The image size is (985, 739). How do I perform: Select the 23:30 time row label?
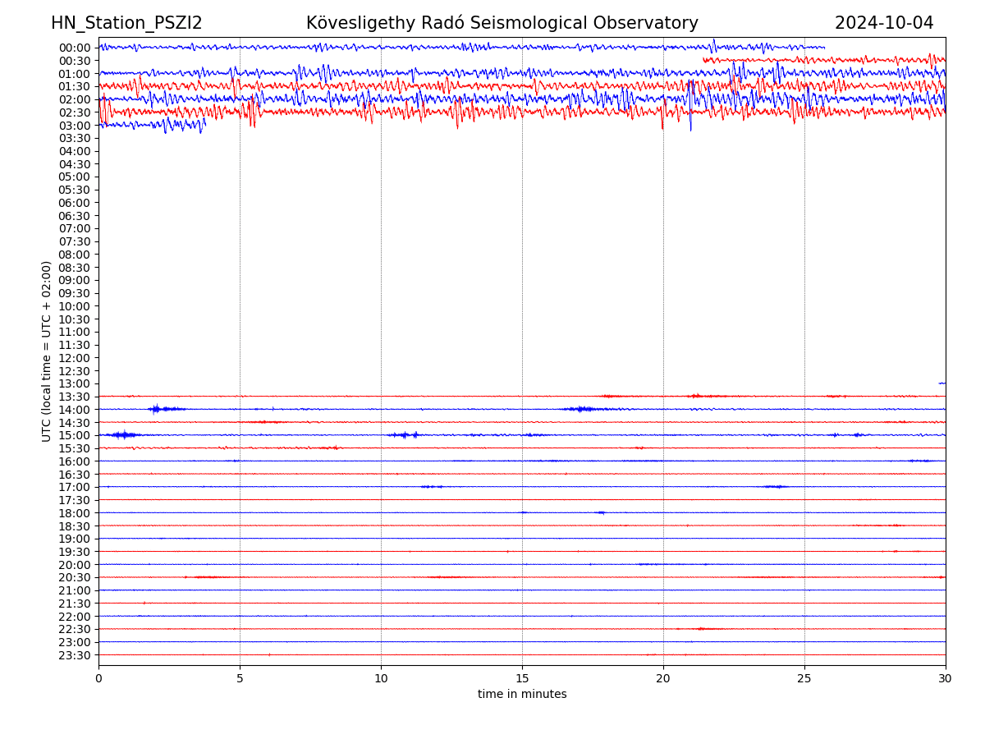tap(75, 655)
